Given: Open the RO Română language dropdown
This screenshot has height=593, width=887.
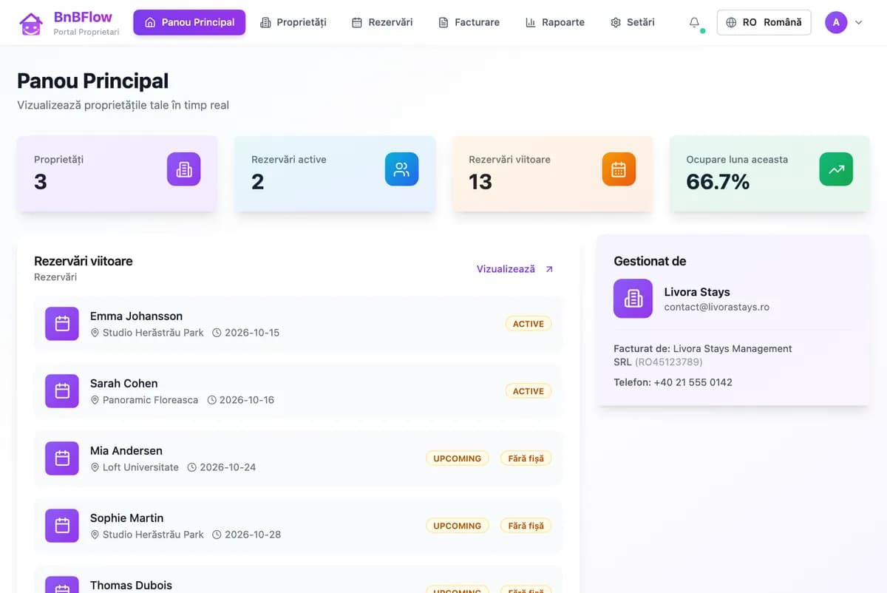Looking at the screenshot, I should coord(764,22).
